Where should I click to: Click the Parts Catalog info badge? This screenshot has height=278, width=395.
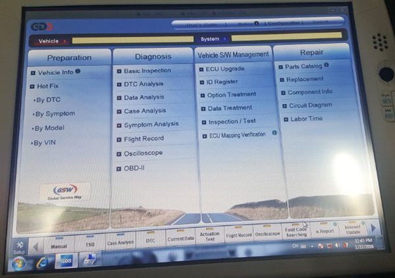click(327, 65)
